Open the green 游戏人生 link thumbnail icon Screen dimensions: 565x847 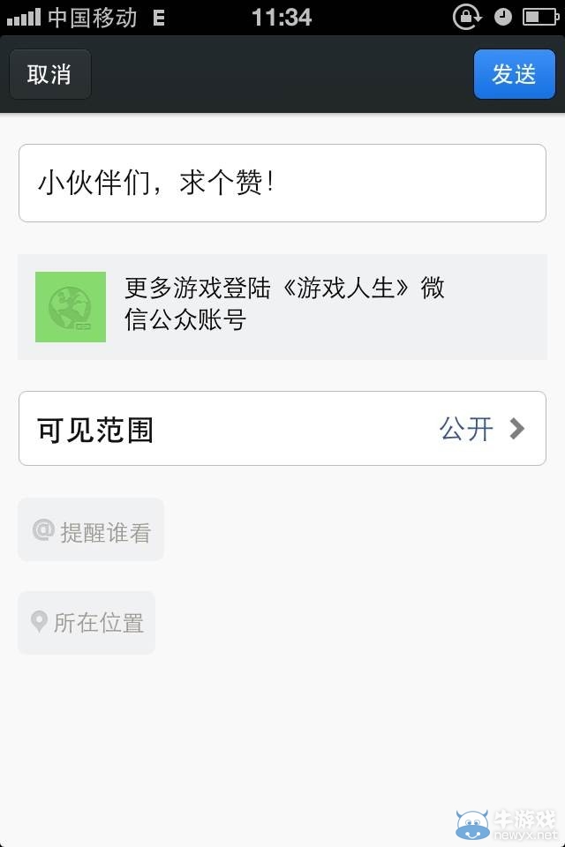71,307
